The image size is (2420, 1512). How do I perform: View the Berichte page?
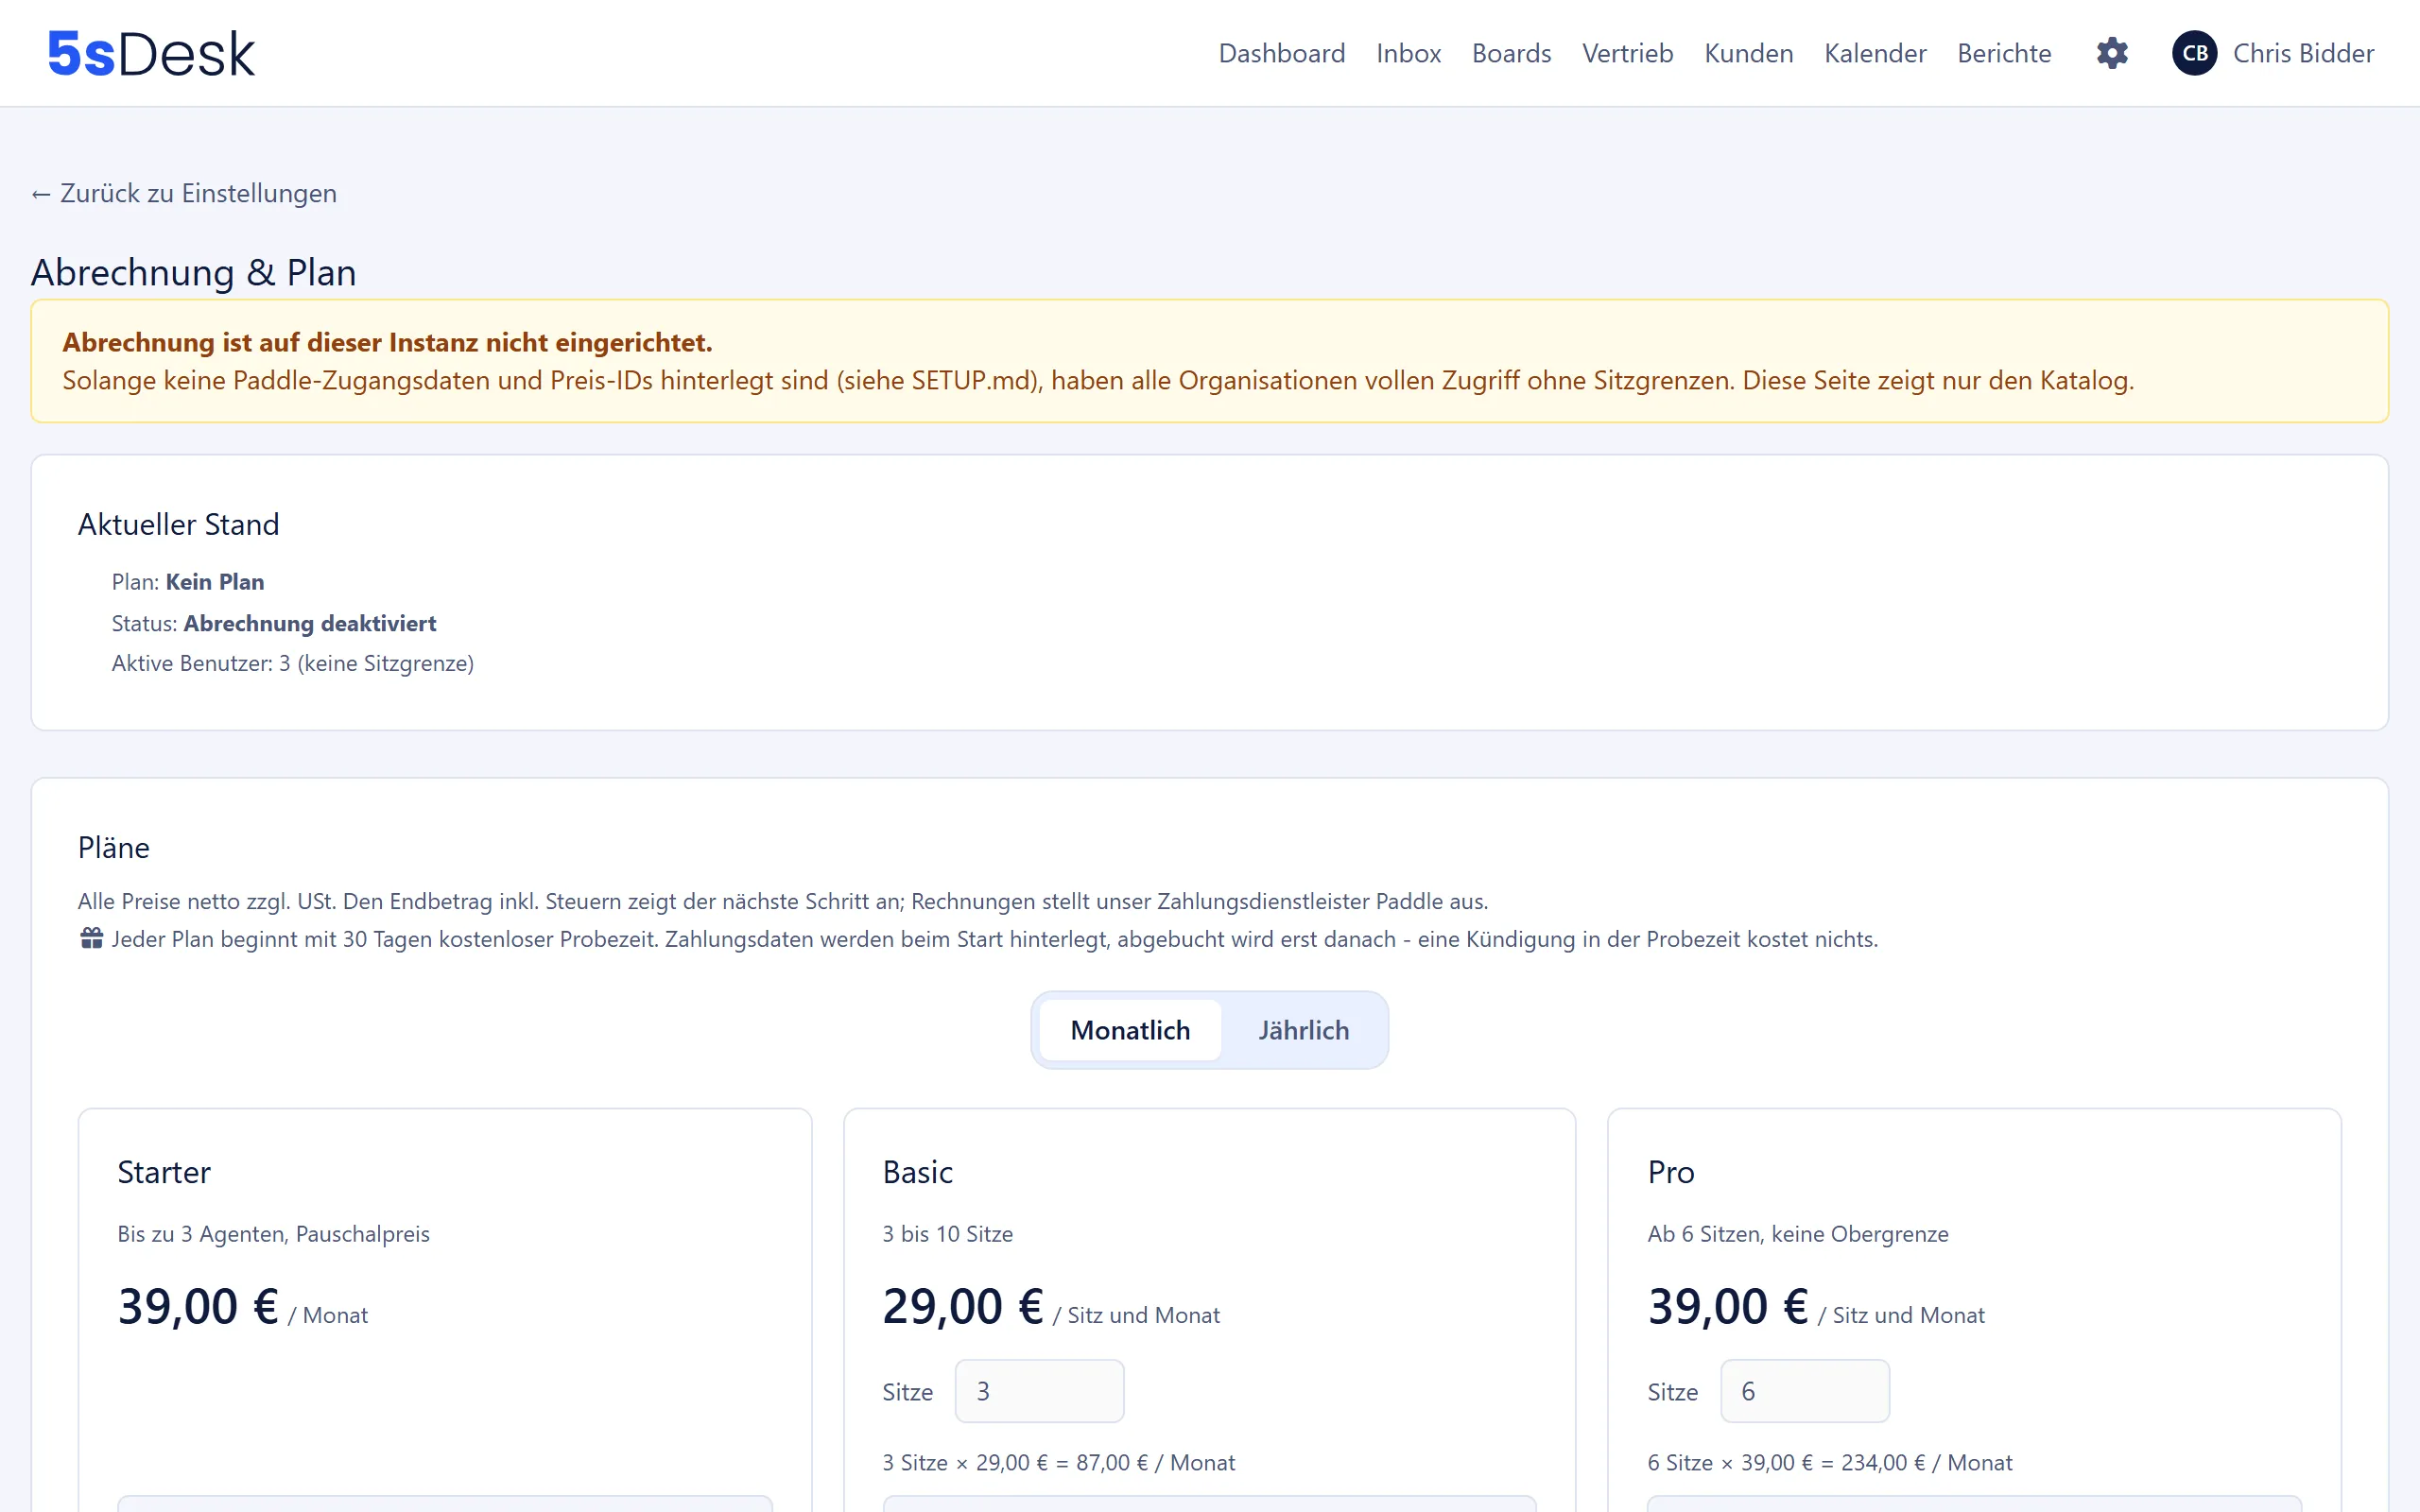(2004, 53)
